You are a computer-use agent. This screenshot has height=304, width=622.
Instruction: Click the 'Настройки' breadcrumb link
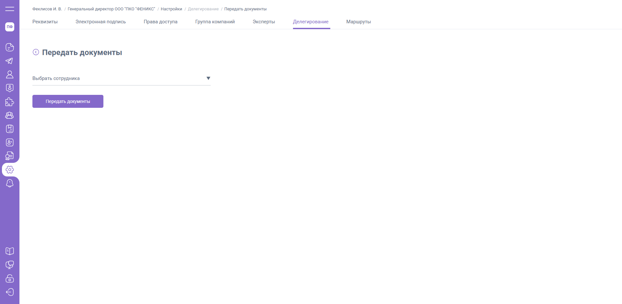pos(171,9)
